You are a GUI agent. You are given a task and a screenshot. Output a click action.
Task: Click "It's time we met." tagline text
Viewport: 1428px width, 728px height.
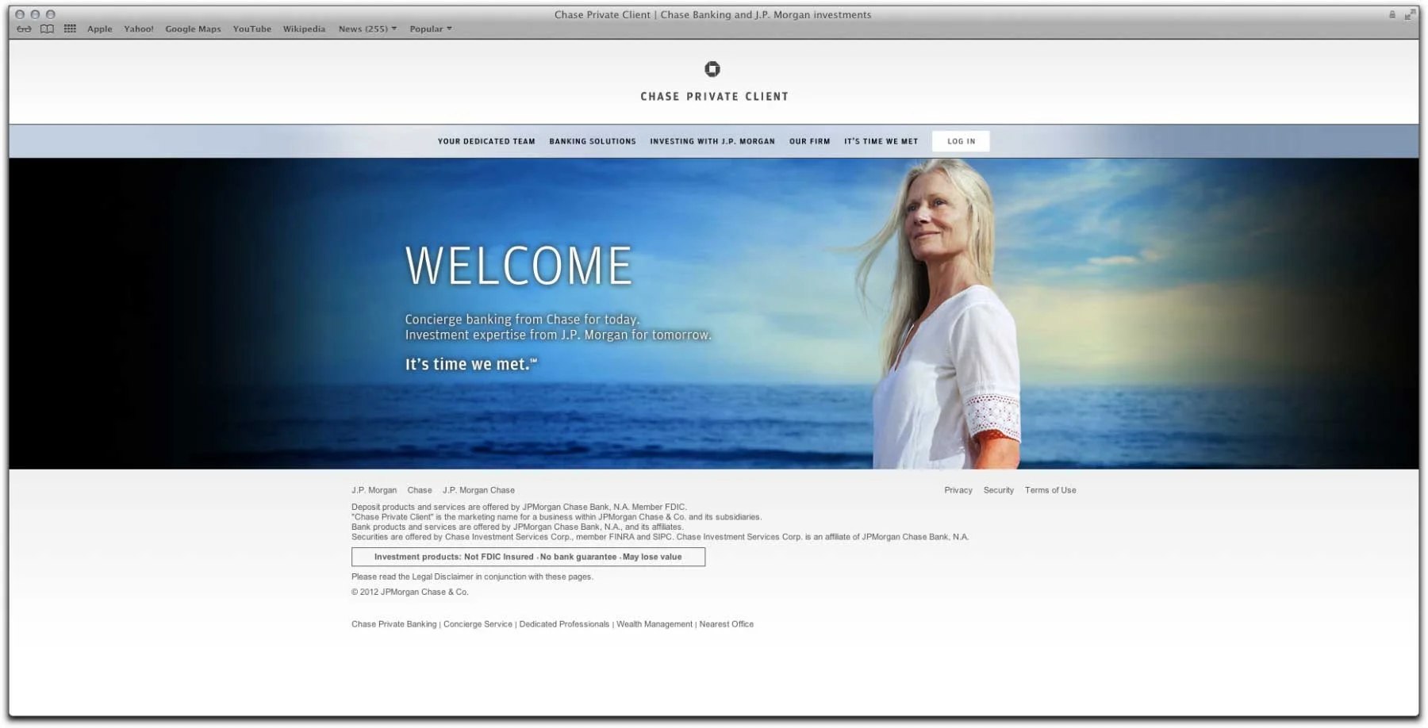(471, 364)
